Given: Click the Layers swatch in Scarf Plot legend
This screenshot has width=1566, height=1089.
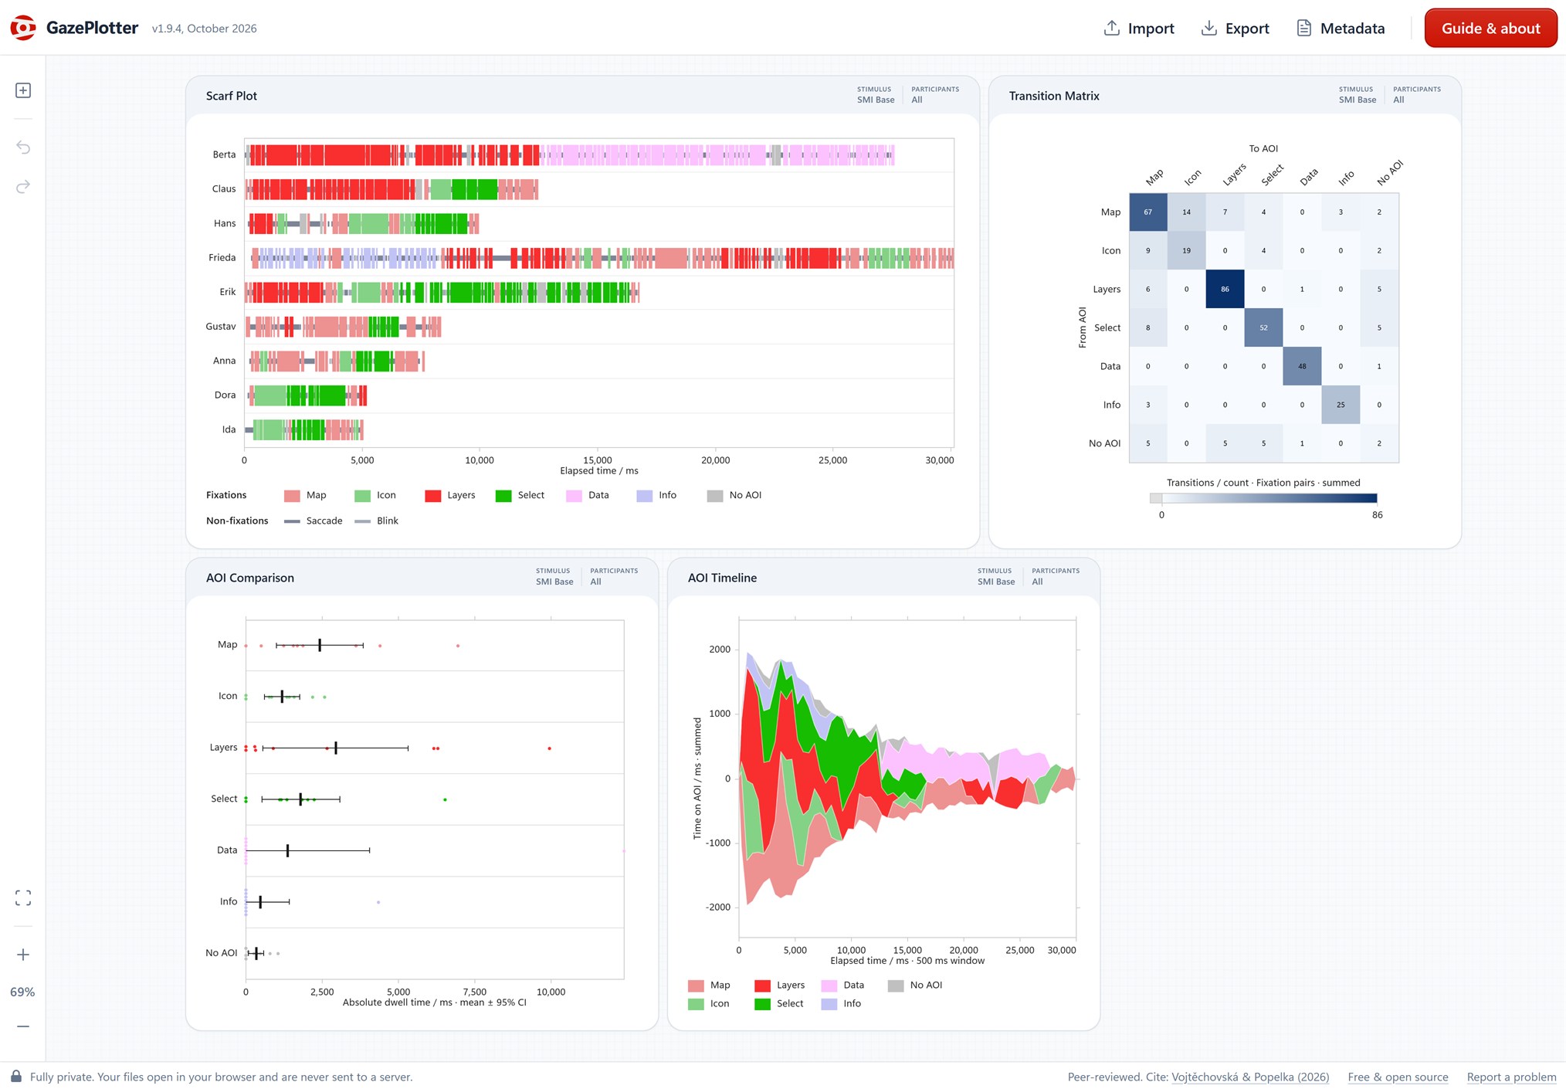Looking at the screenshot, I should point(432,496).
